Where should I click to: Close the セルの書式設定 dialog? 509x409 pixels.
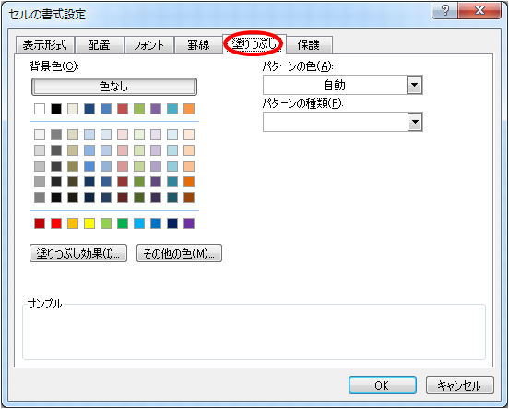(x=479, y=10)
